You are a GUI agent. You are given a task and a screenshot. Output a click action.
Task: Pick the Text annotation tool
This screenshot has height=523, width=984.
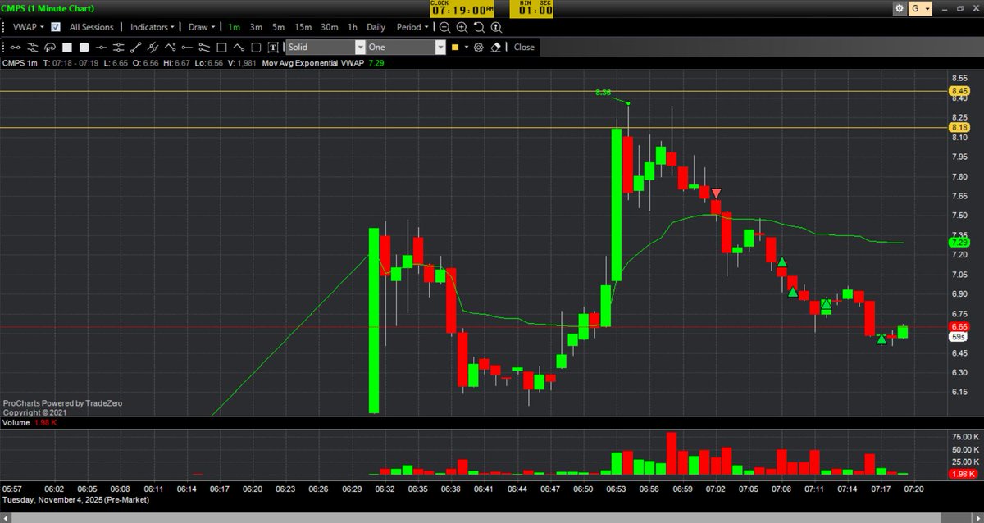tap(273, 47)
